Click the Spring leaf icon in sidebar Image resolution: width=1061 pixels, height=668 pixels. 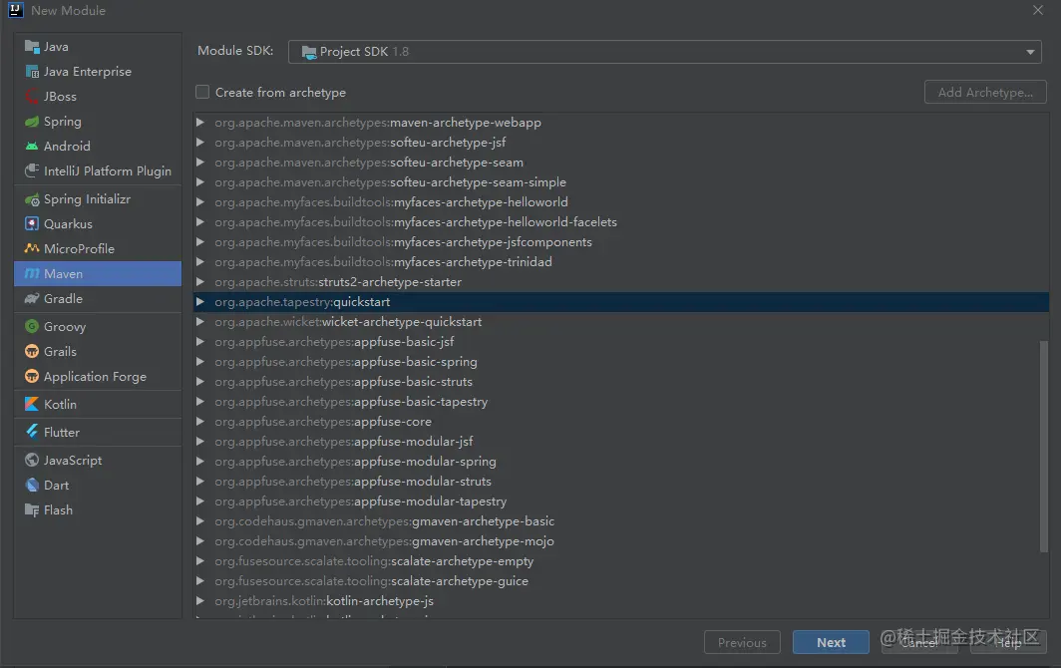[33, 122]
